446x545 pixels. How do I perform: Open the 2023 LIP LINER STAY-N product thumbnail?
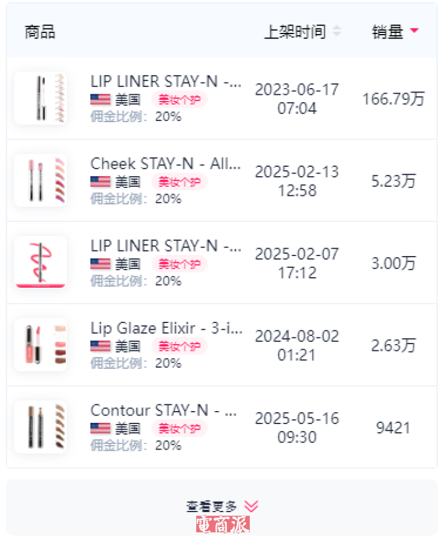[x=40, y=98]
